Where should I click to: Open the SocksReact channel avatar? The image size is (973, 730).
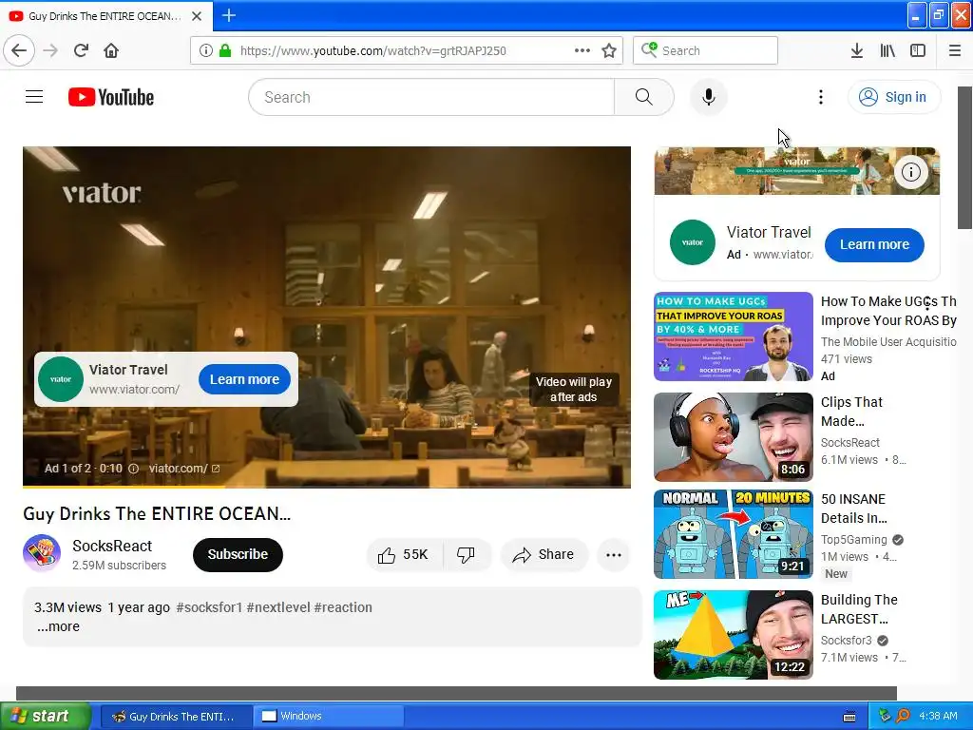tap(42, 553)
